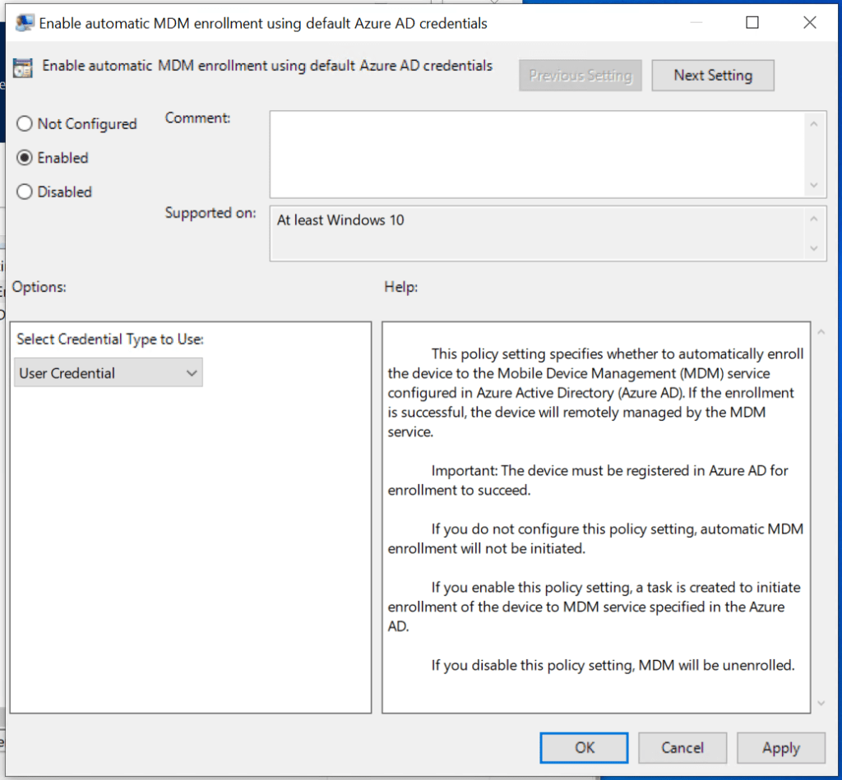Open the Select Credential Type dropdown
This screenshot has width=842, height=780.
(109, 373)
